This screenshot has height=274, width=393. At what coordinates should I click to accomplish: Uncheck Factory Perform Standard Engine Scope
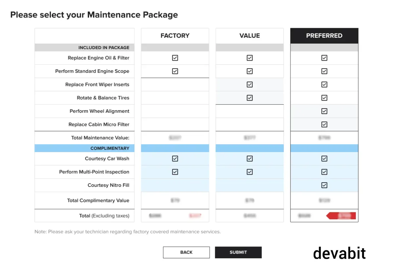point(175,71)
